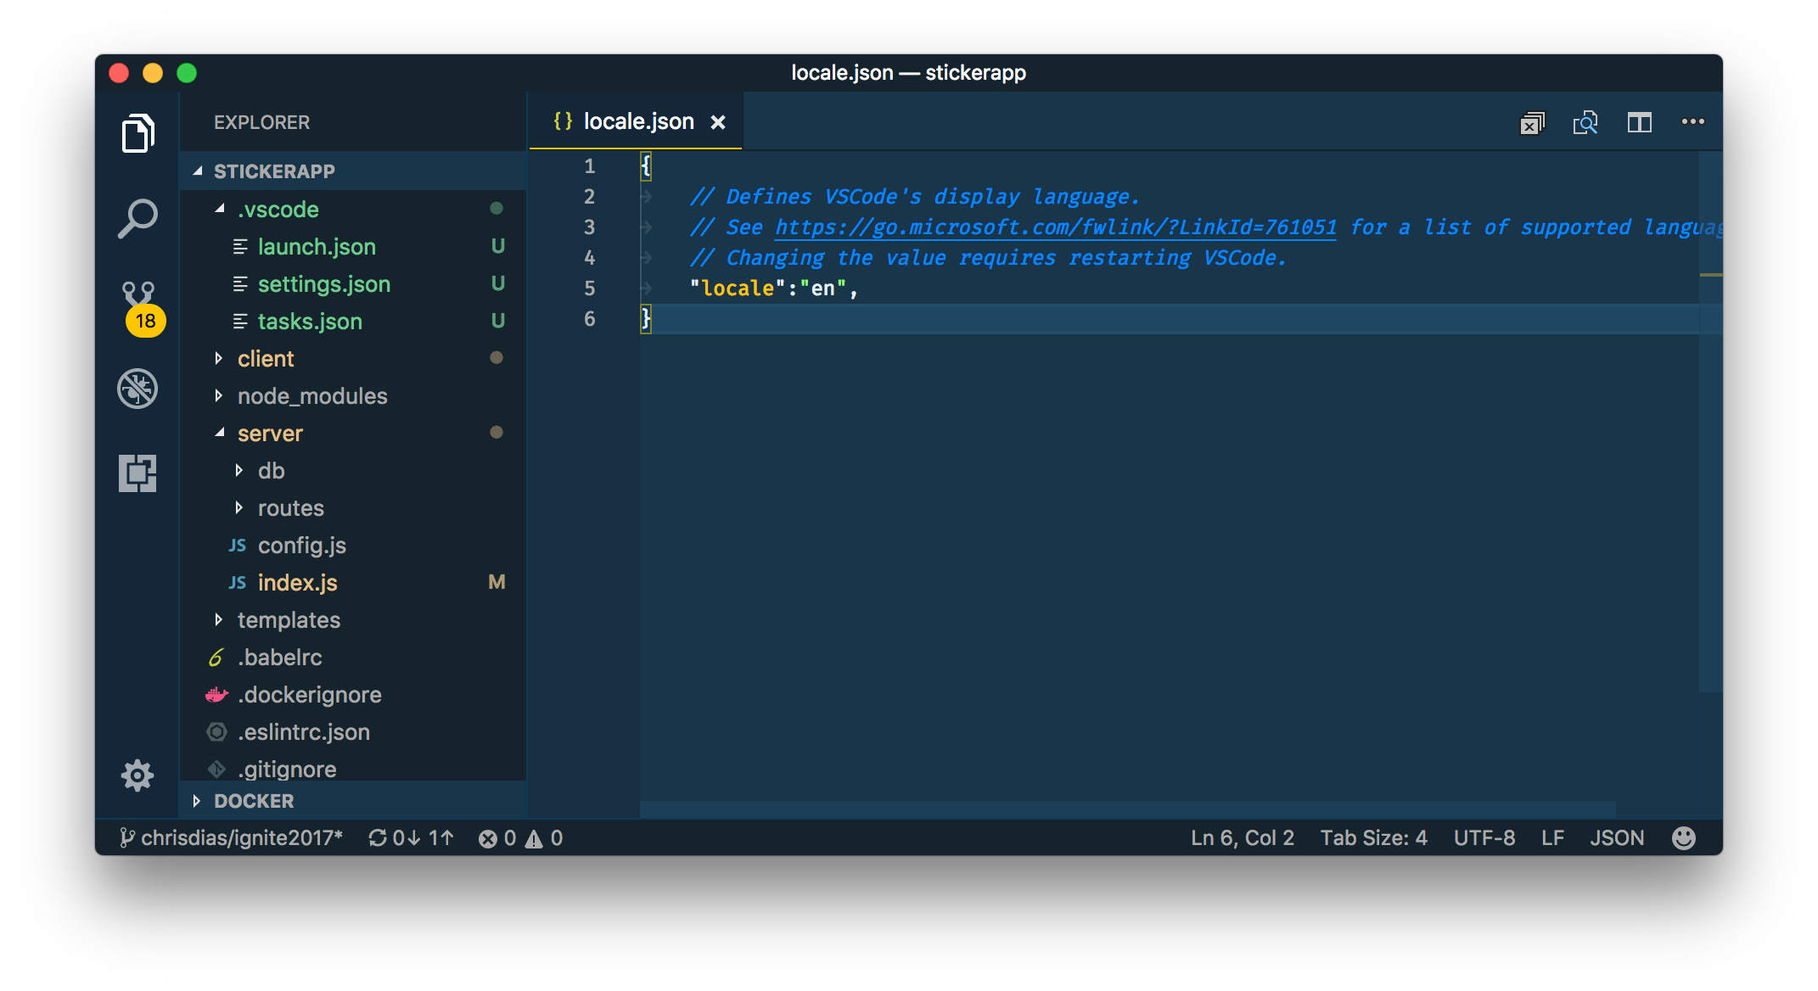Image resolution: width=1818 pixels, height=991 pixels.
Task: Click the Split Editor icon
Action: tap(1639, 123)
